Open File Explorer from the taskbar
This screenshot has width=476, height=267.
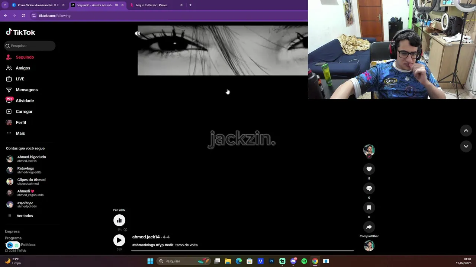[x=228, y=261]
